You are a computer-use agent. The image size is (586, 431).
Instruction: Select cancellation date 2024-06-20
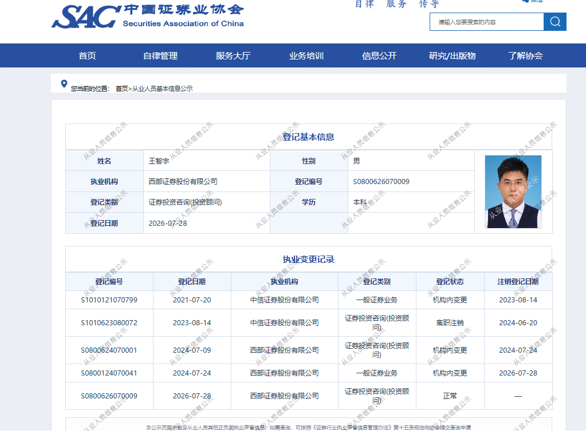[x=518, y=322]
